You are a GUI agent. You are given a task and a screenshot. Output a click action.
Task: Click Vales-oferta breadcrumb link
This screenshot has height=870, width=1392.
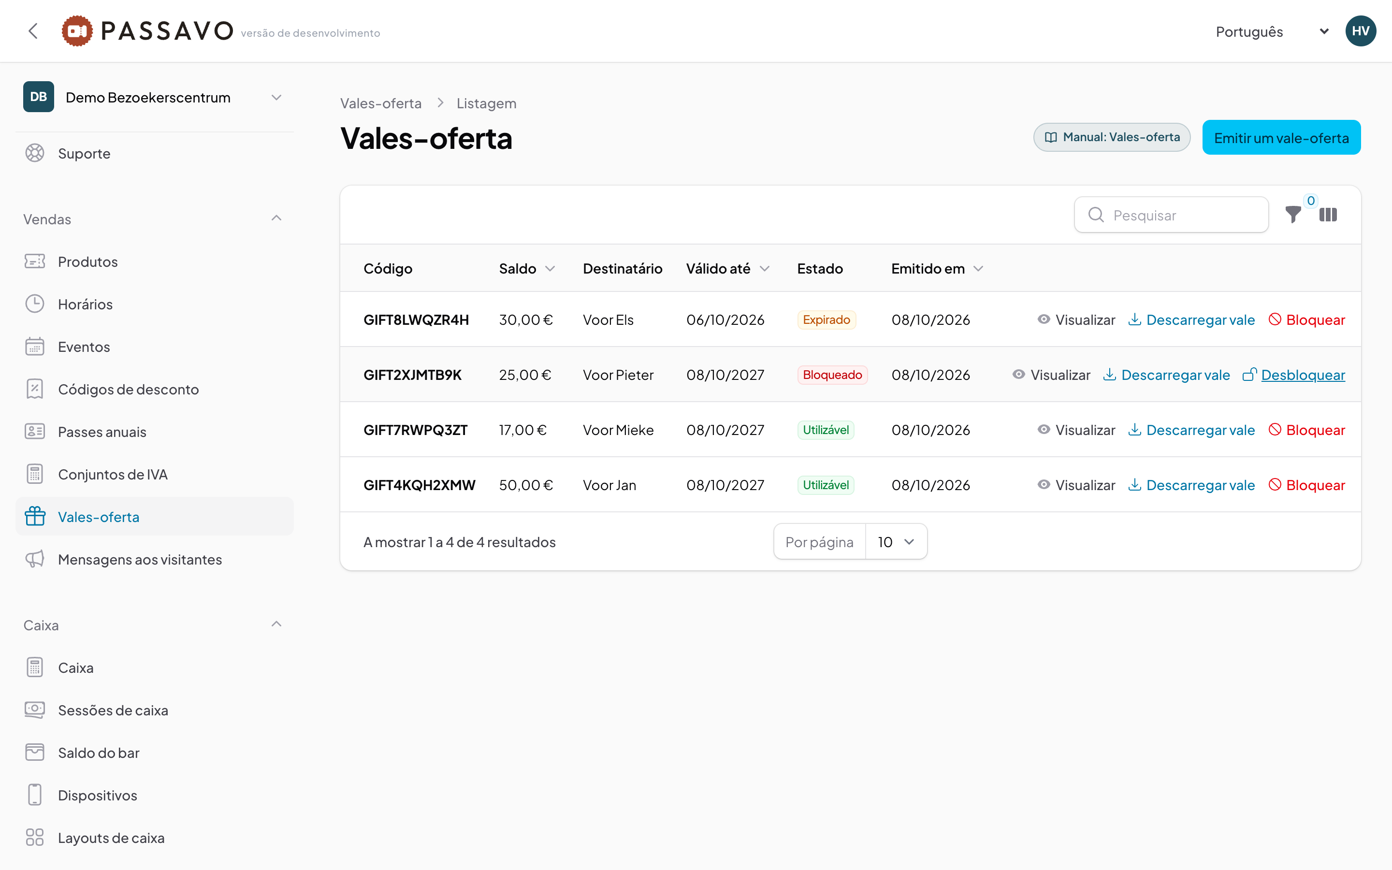click(380, 103)
